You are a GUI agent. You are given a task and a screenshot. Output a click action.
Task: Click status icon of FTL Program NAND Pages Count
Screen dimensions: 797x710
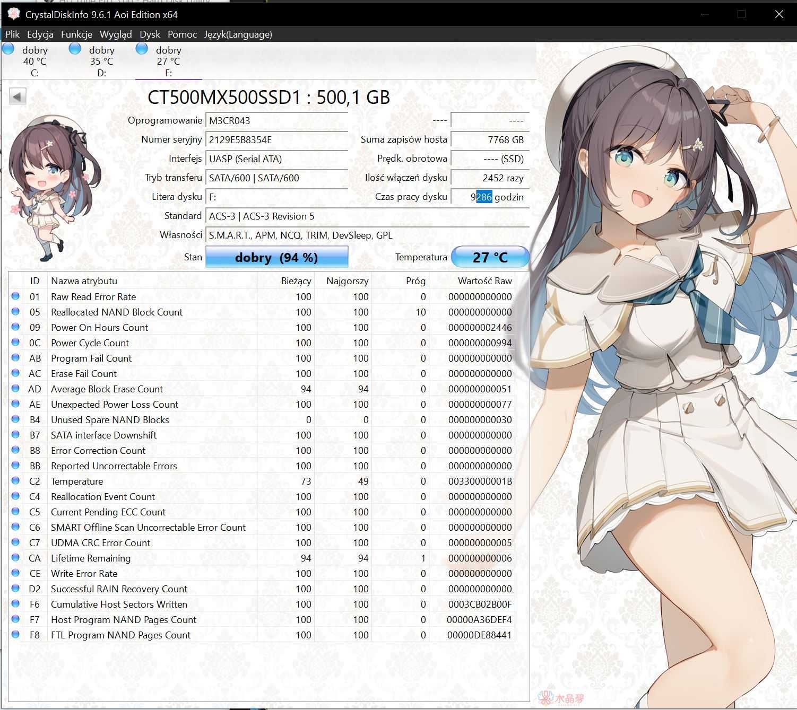pyautogui.click(x=15, y=635)
